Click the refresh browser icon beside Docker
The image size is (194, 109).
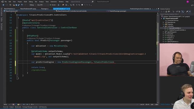tap(59, 5)
